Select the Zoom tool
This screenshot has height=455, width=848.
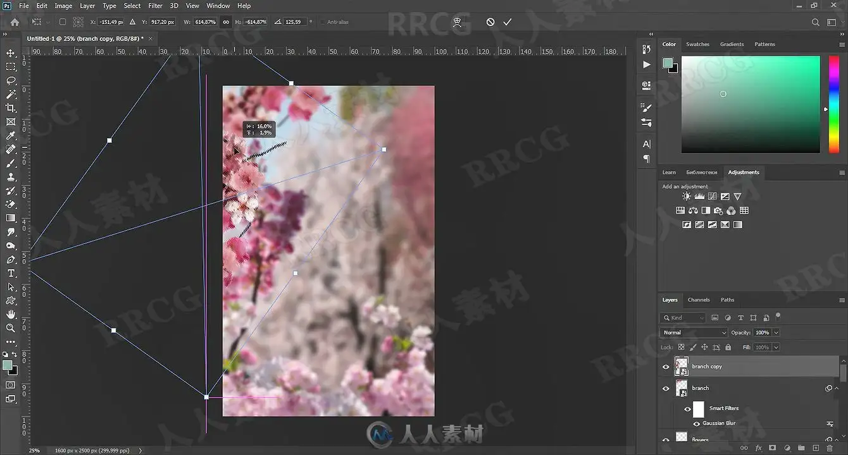coord(11,328)
